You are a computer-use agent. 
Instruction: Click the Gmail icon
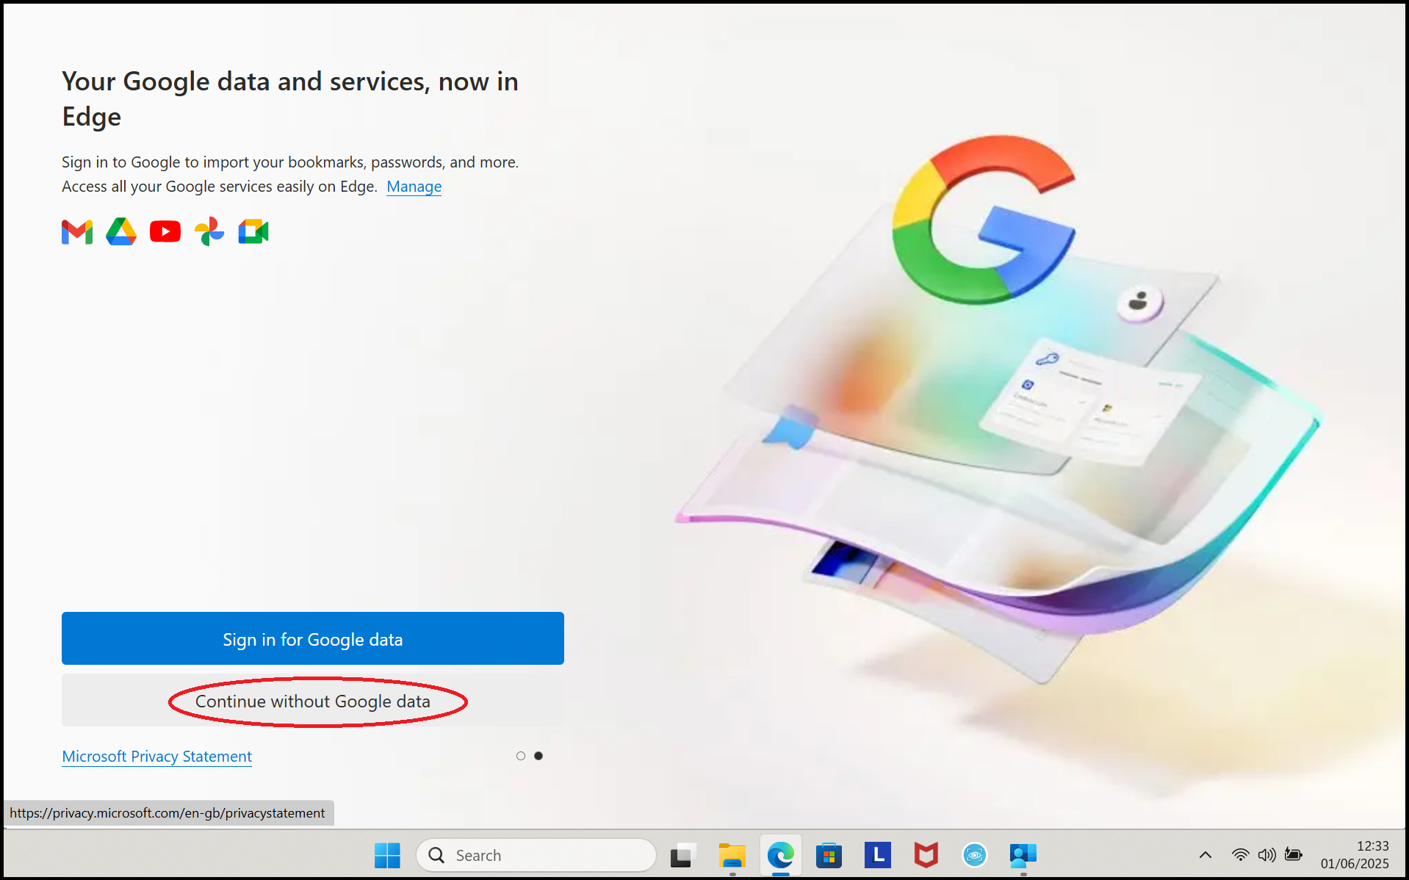point(77,232)
